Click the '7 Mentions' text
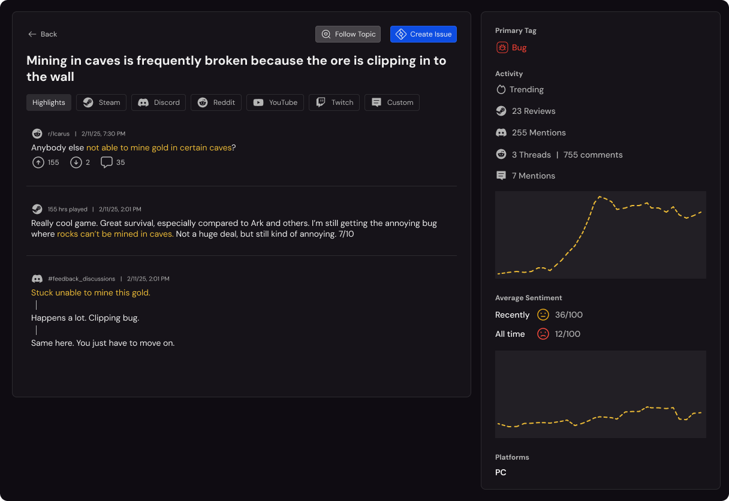This screenshot has width=729, height=501. 534,176
